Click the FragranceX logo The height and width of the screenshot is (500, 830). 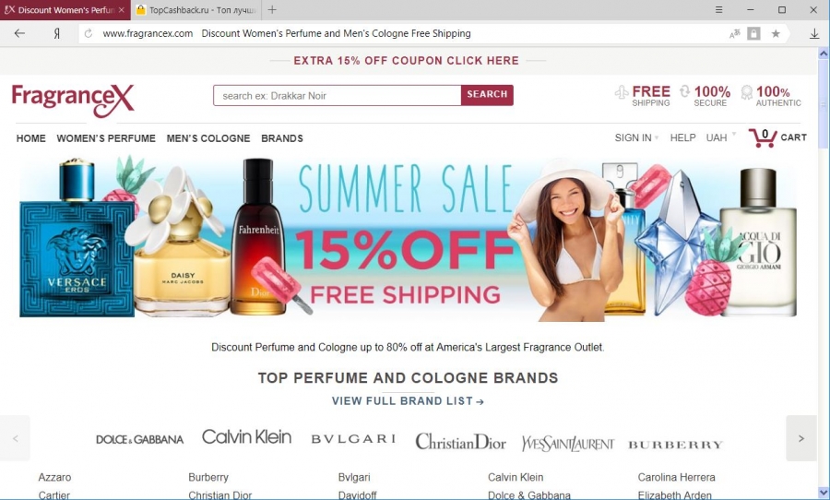pos(73,100)
